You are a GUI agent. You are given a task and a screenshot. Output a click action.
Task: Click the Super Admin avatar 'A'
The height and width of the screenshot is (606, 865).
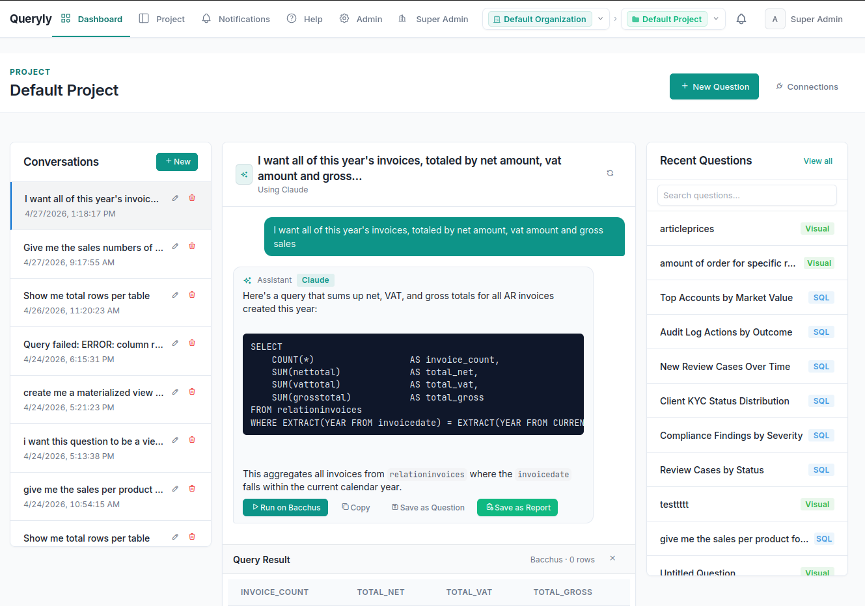pyautogui.click(x=775, y=20)
